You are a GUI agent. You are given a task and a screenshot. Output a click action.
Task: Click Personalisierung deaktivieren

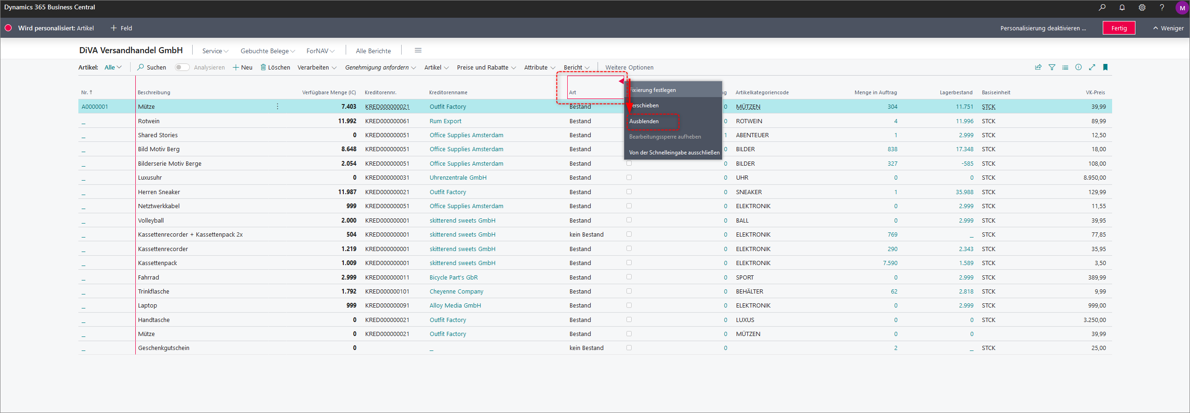[1043, 28]
